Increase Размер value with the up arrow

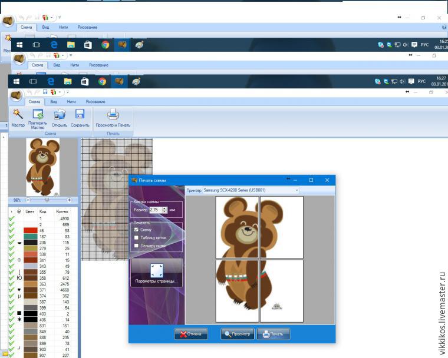click(x=164, y=208)
